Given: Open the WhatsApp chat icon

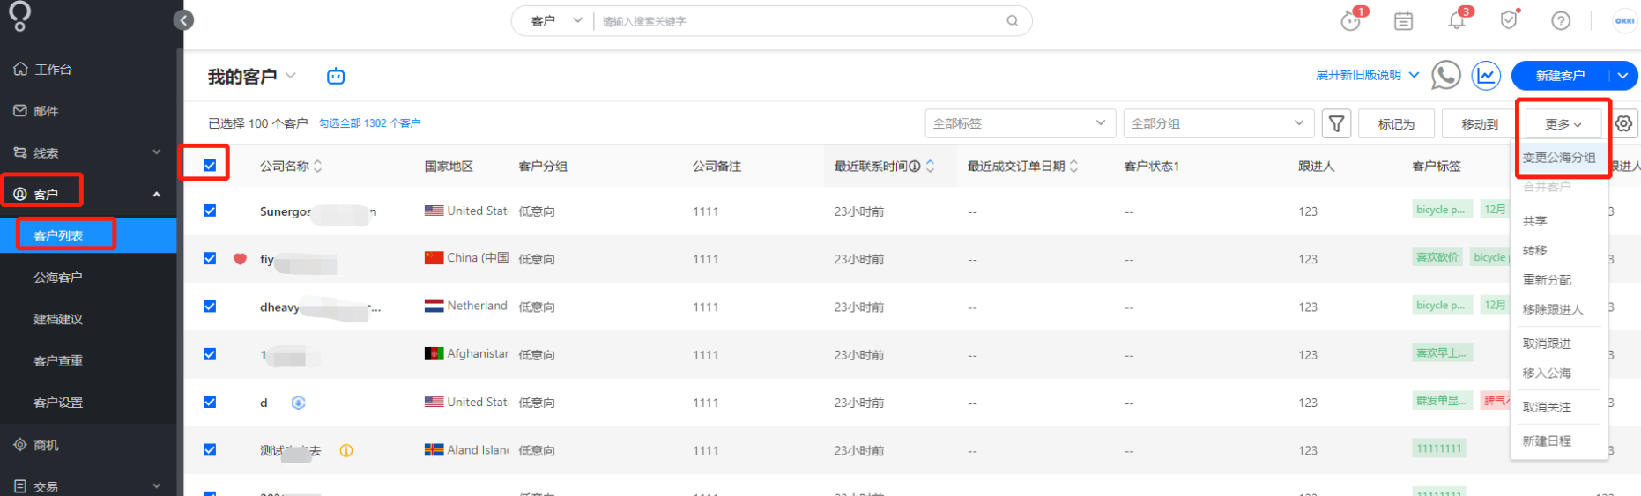Looking at the screenshot, I should pos(1445,76).
